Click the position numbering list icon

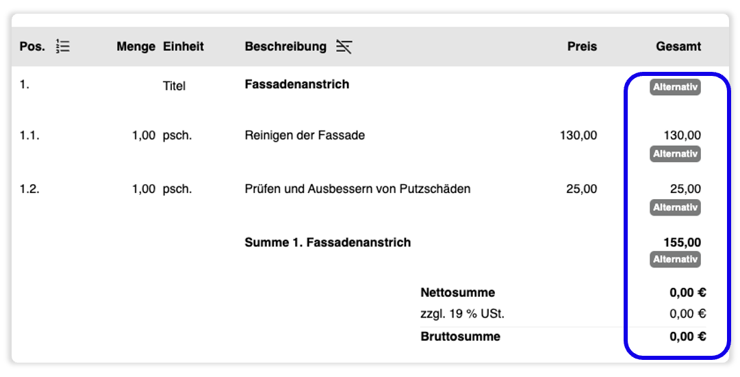coord(63,47)
